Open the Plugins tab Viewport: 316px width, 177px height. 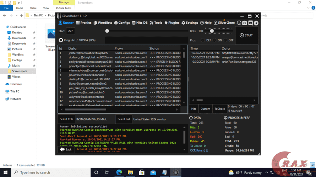(172, 23)
